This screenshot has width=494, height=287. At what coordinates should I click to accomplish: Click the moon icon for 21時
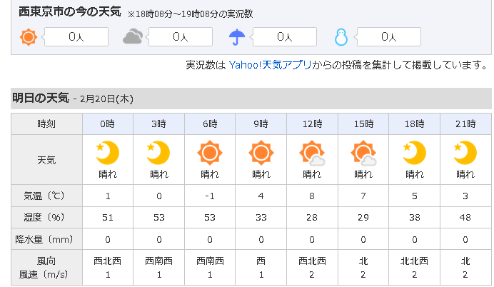click(465, 153)
